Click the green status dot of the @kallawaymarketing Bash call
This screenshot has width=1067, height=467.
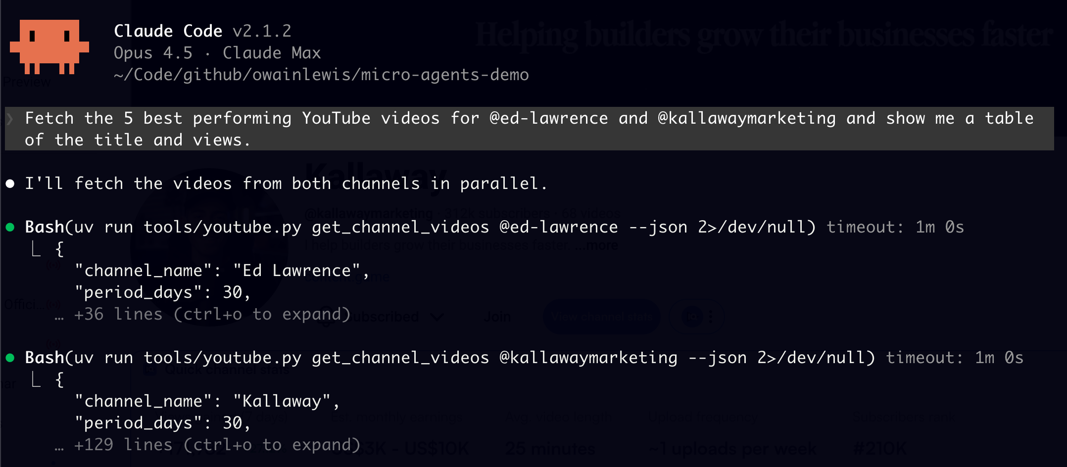click(x=10, y=358)
